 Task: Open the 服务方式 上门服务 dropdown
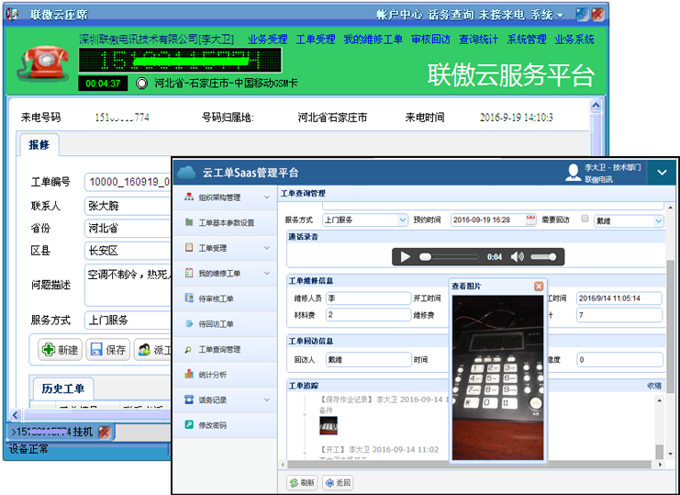pos(402,220)
